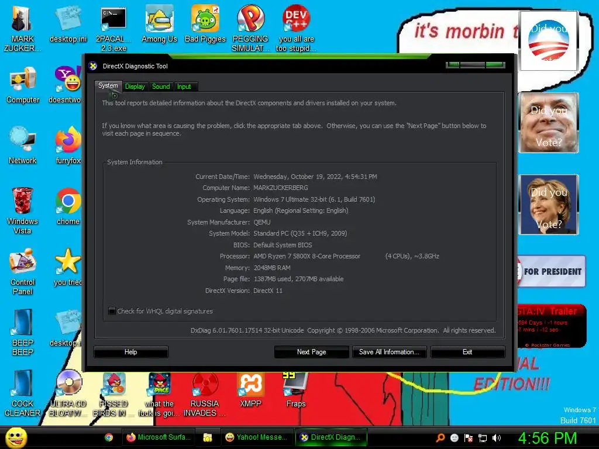Select the 'you tried' star icon
This screenshot has height=449, width=599.
point(68,267)
